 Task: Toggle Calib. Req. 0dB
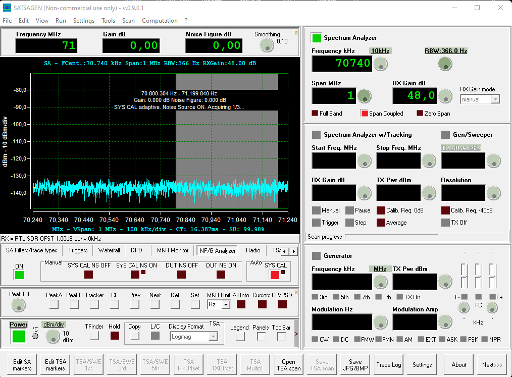381,210
